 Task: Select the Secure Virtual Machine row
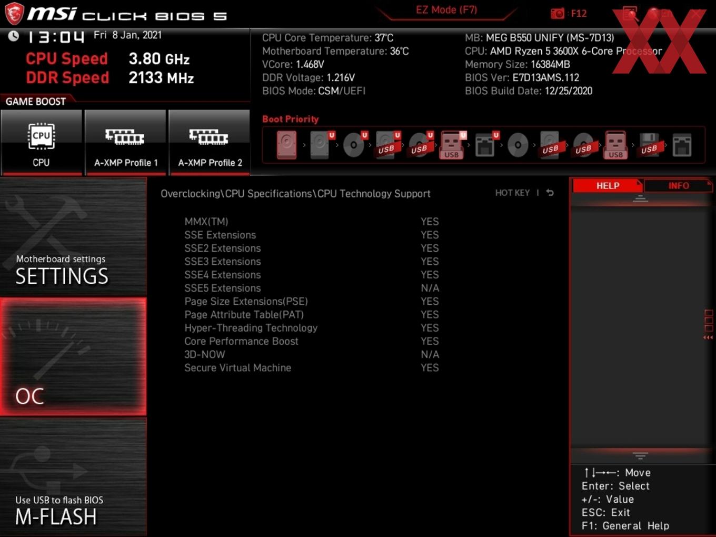point(312,367)
